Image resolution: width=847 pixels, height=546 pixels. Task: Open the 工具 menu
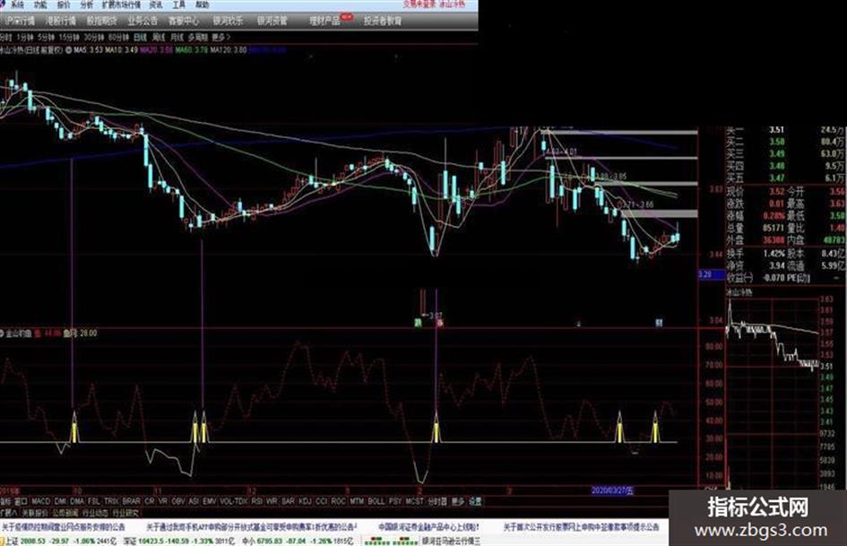[178, 4]
